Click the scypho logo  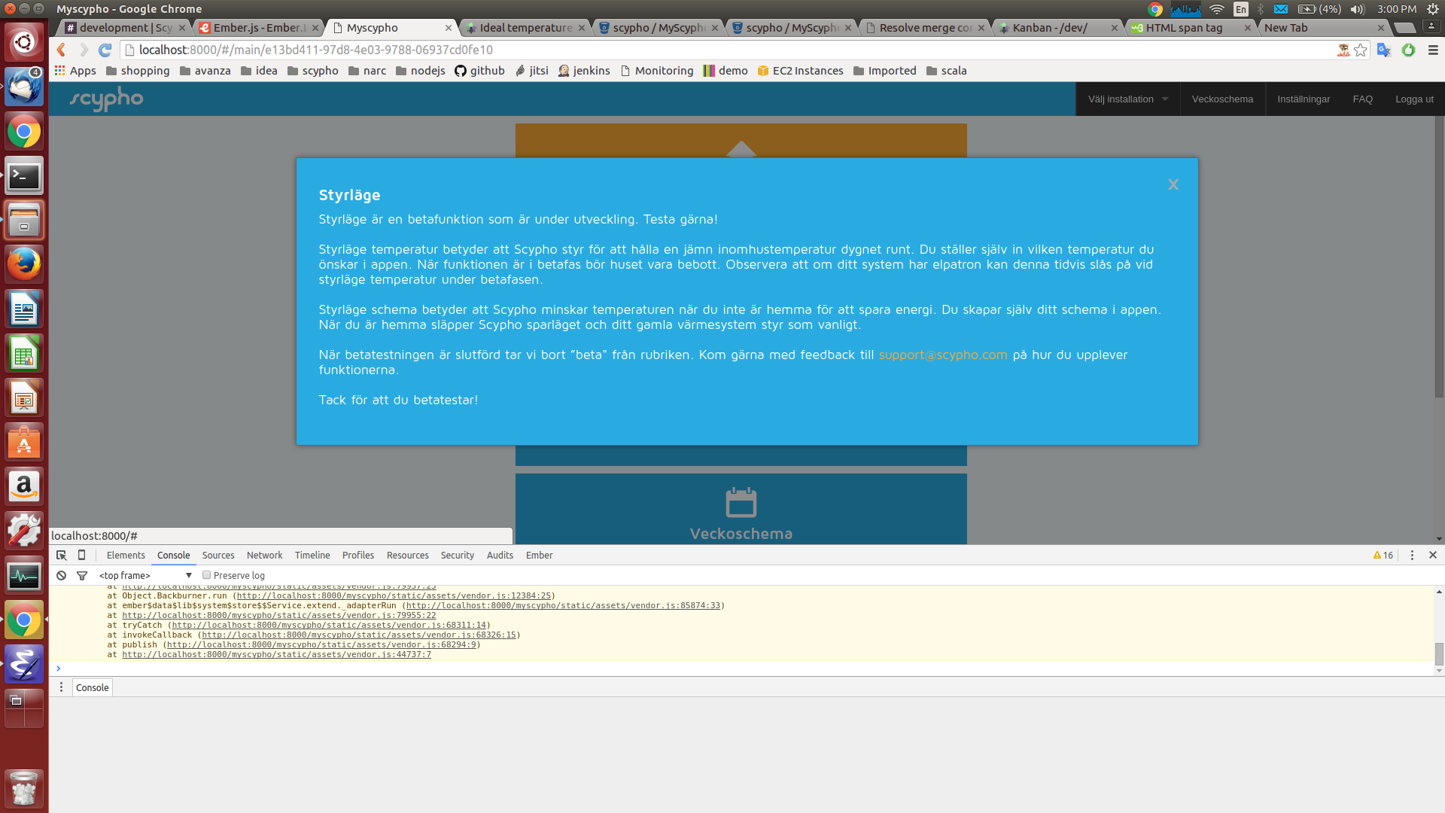coord(106,99)
